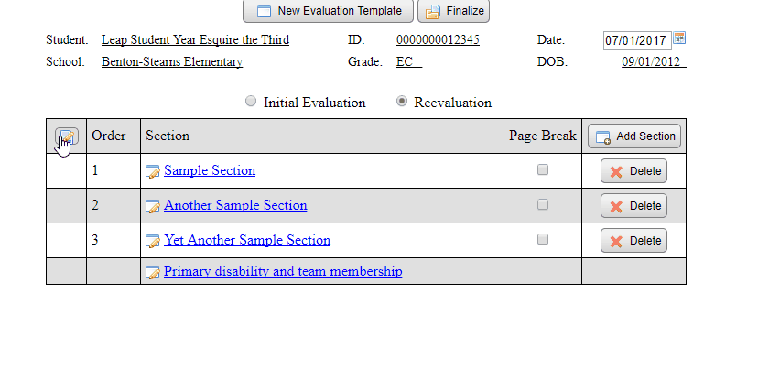Click edit icon beside Yet Another Sample Section
Image resolution: width=758 pixels, height=392 pixels.
point(153,241)
